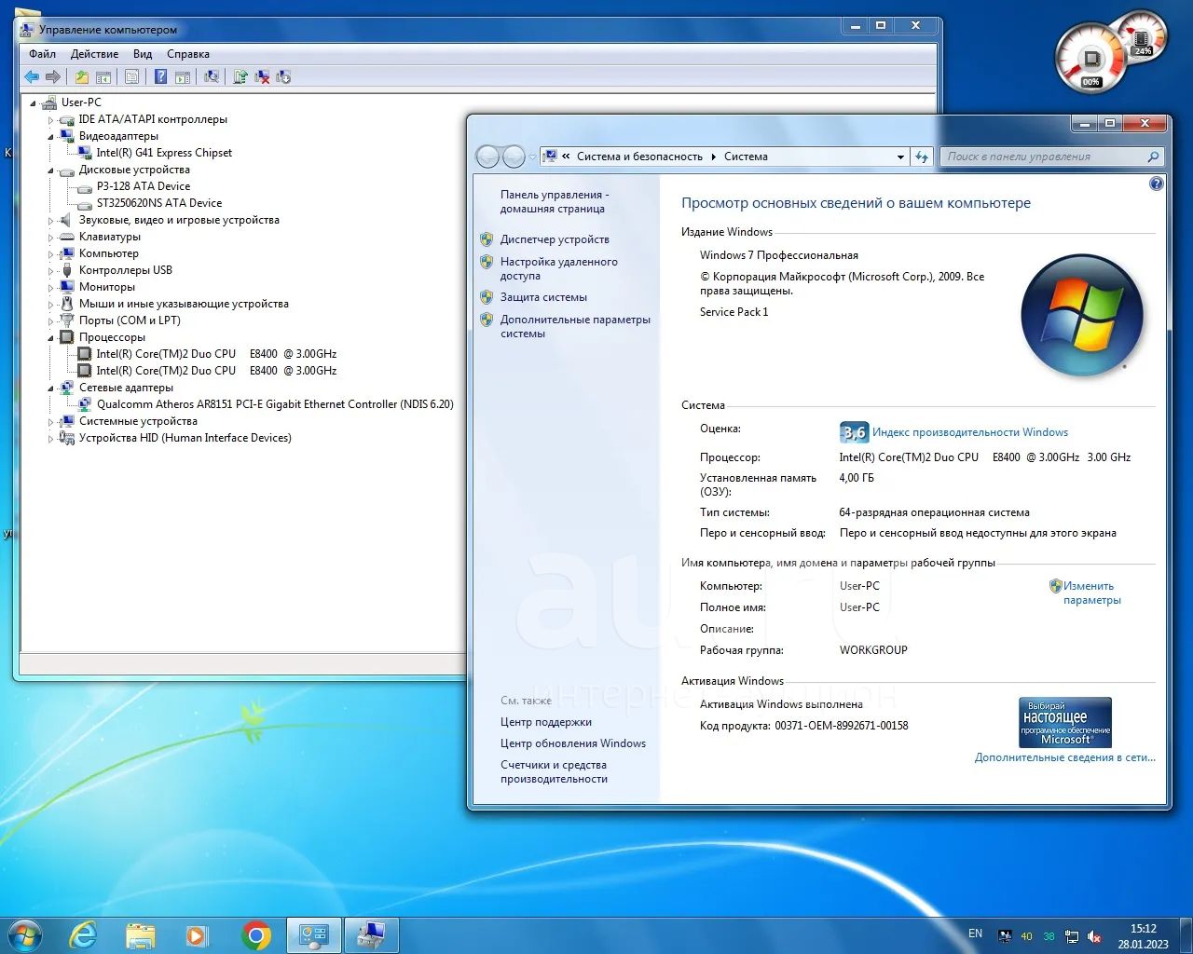
Task: Open Центр поддержки link
Action: tap(546, 722)
